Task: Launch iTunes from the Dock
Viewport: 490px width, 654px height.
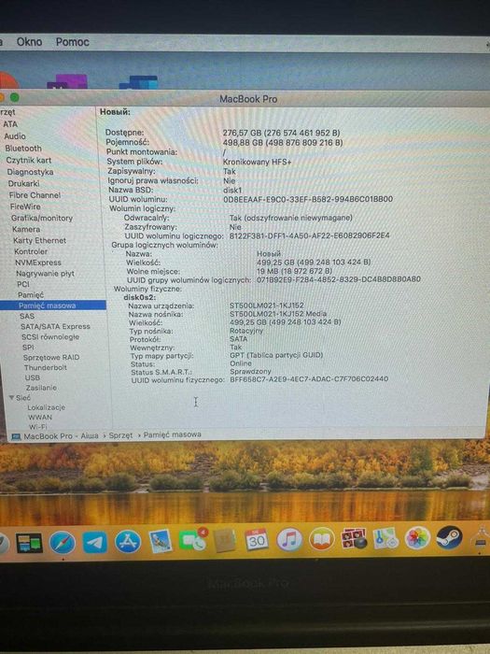Action: point(289,539)
